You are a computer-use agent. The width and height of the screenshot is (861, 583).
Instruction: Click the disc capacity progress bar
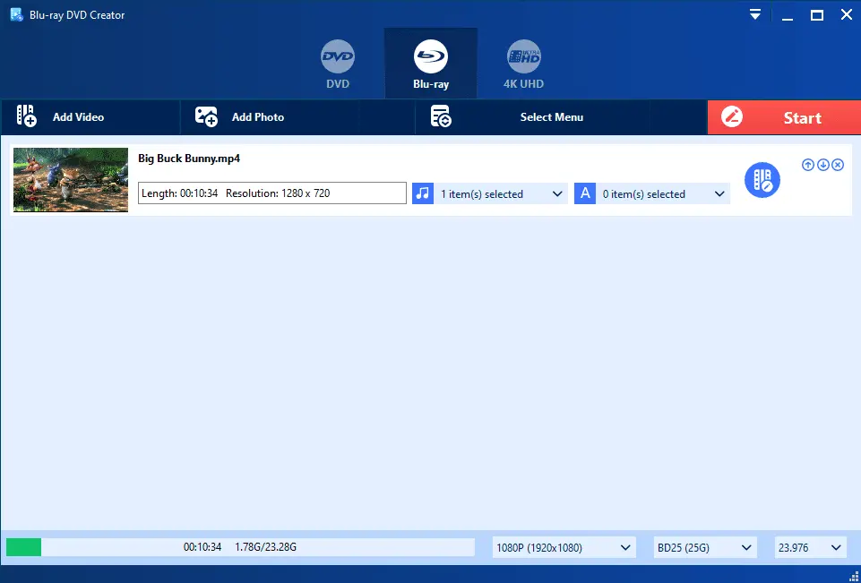(x=240, y=547)
